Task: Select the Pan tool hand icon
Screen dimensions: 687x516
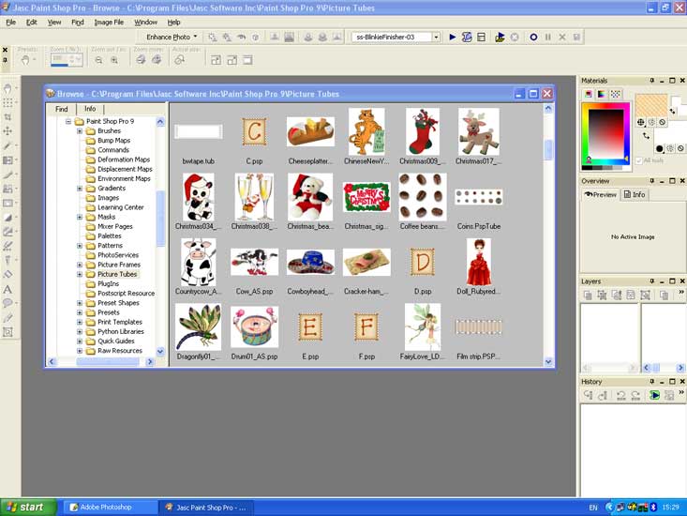Action: [x=7, y=88]
